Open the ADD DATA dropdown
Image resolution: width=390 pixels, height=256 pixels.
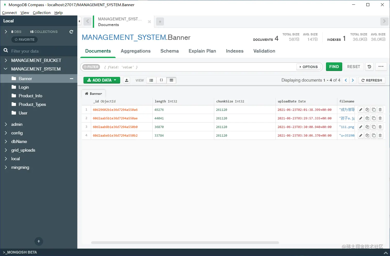(x=102, y=80)
